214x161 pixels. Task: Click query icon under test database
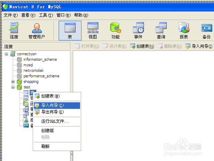[x=26, y=115]
